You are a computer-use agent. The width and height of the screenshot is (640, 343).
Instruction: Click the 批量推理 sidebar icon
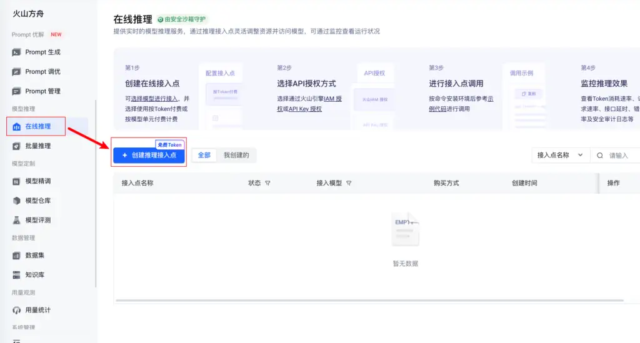tap(16, 146)
